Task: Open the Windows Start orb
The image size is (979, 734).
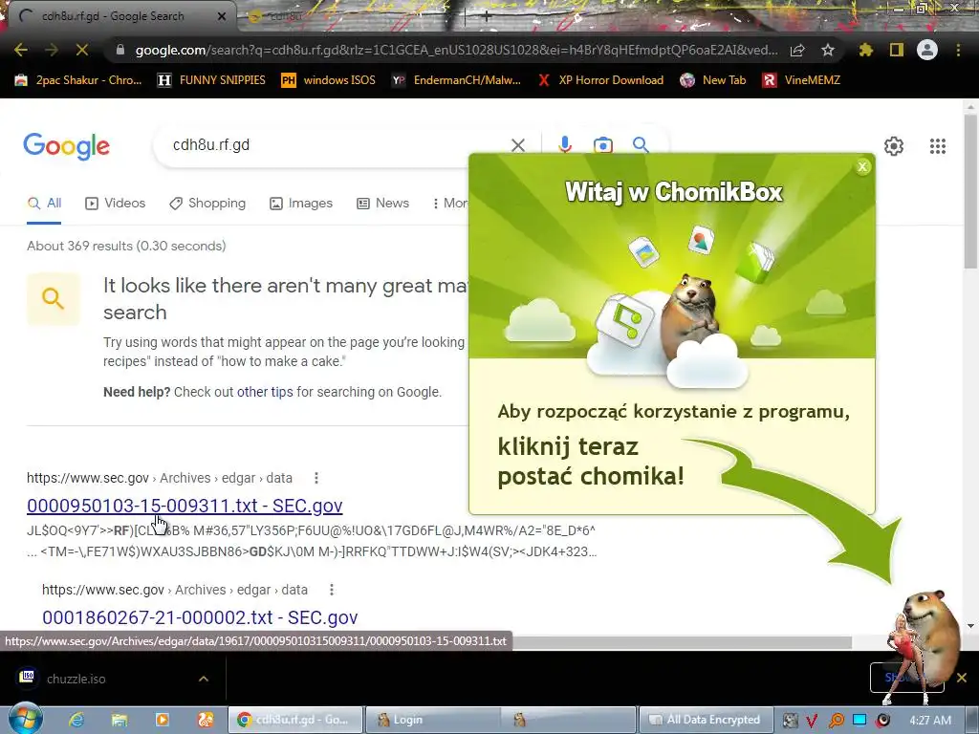Action: [x=26, y=719]
